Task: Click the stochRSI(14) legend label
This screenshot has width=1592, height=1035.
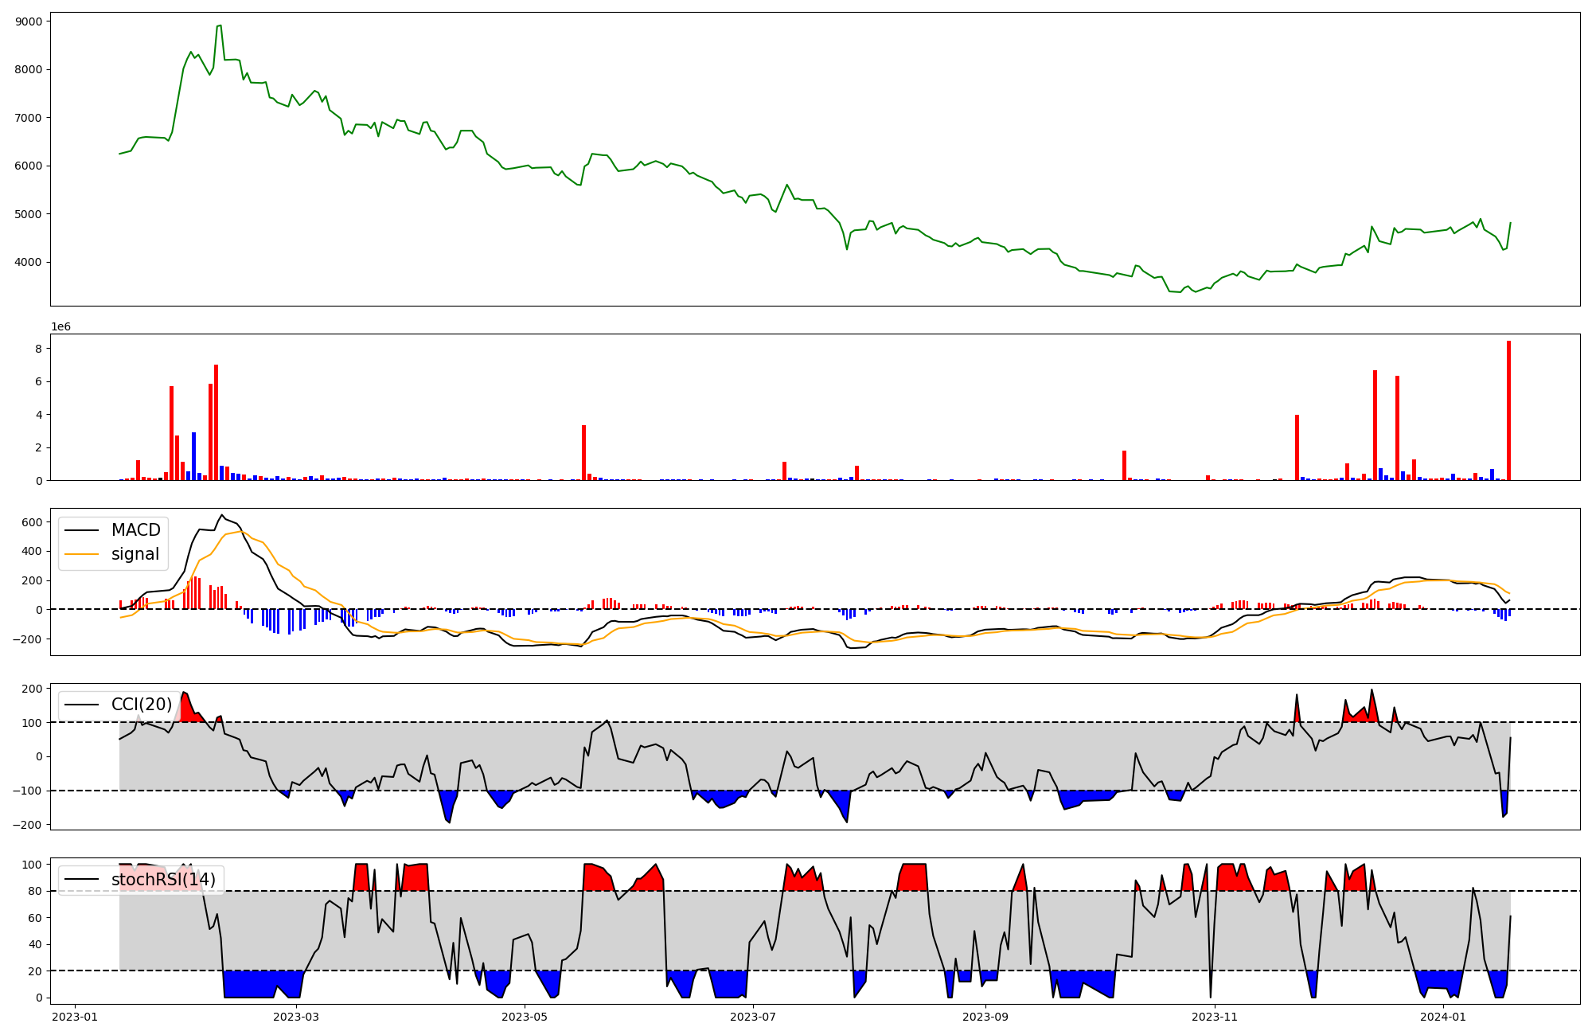Action: point(163,880)
